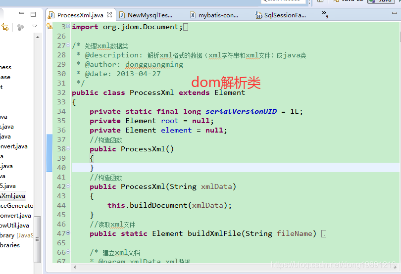
Task: Show the hidden editor tabs list
Action: 325,14
